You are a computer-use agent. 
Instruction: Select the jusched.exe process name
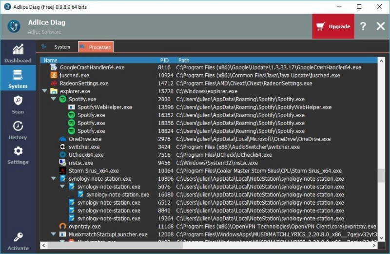tap(75, 75)
